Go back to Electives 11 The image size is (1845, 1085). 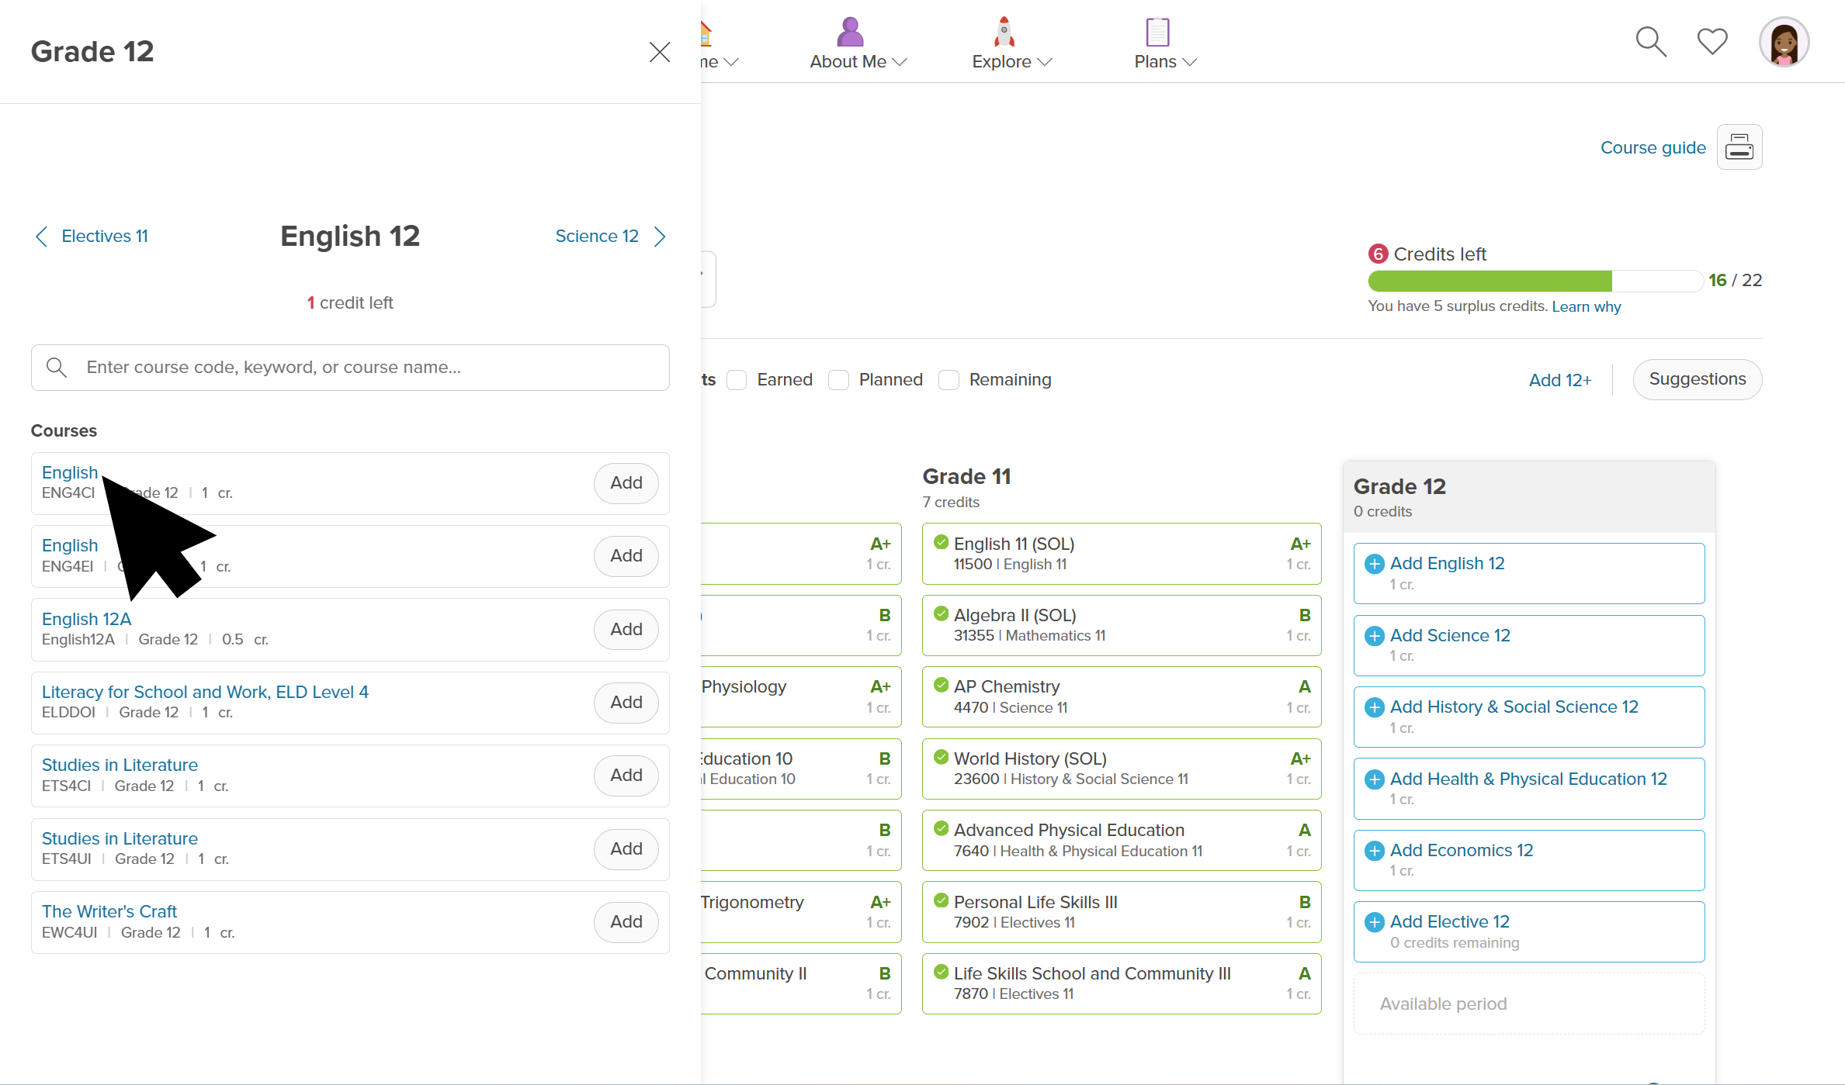(92, 236)
